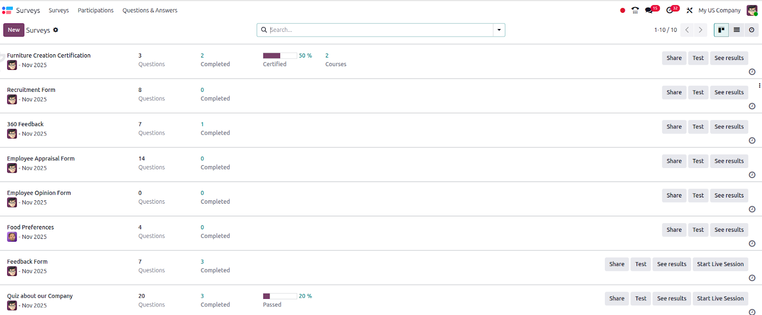This screenshot has height=315, width=762.
Task: Open the activities clock icon with badge 32
Action: tap(671, 10)
